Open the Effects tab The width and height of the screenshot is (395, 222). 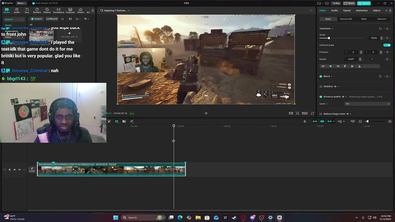[47, 10]
